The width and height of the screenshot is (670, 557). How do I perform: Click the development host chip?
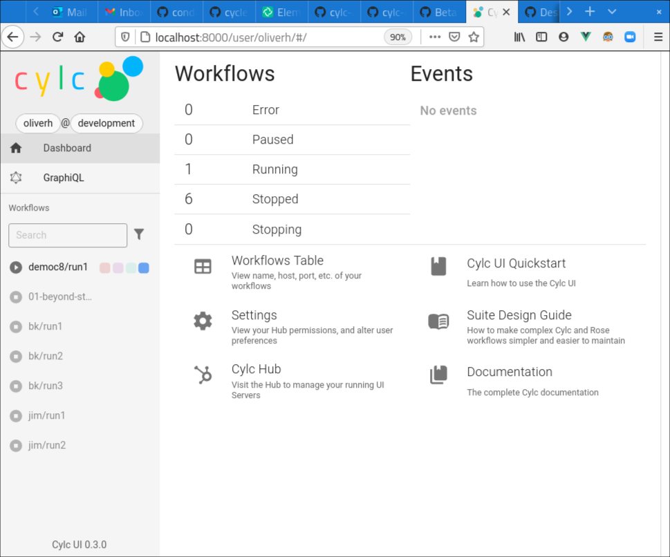[x=106, y=123]
